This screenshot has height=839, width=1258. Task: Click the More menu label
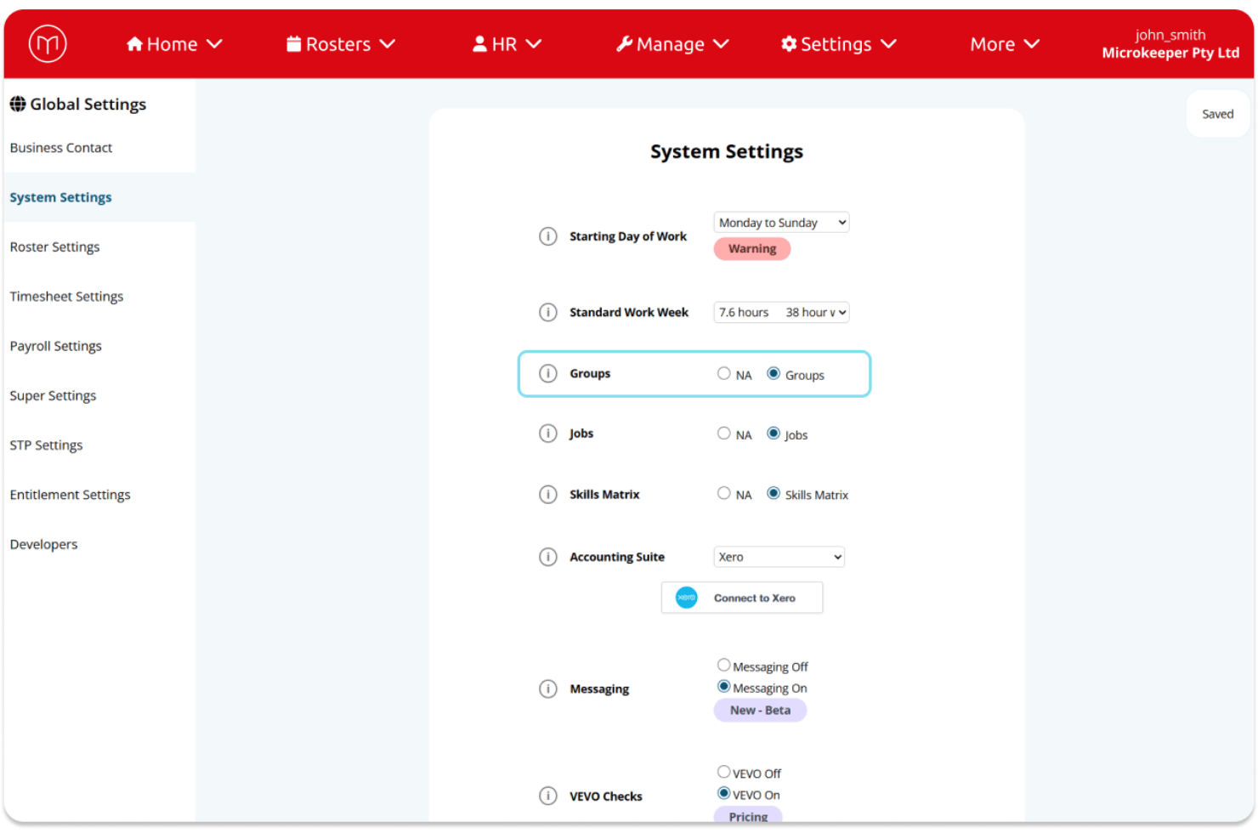pyautogui.click(x=993, y=44)
